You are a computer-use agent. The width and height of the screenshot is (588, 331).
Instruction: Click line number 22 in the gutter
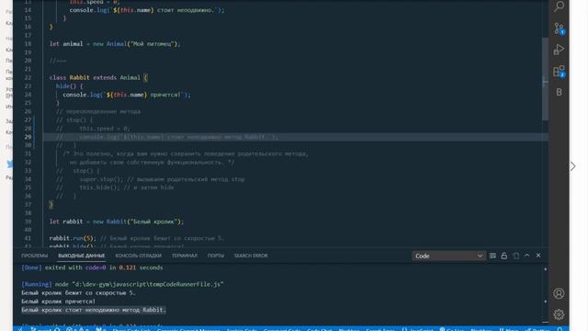point(28,77)
